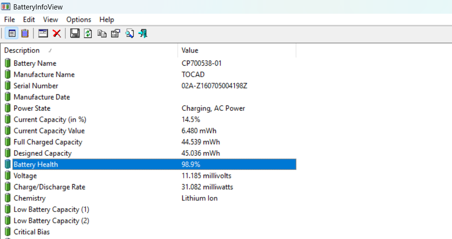Select the Voltage row label

coord(25,176)
